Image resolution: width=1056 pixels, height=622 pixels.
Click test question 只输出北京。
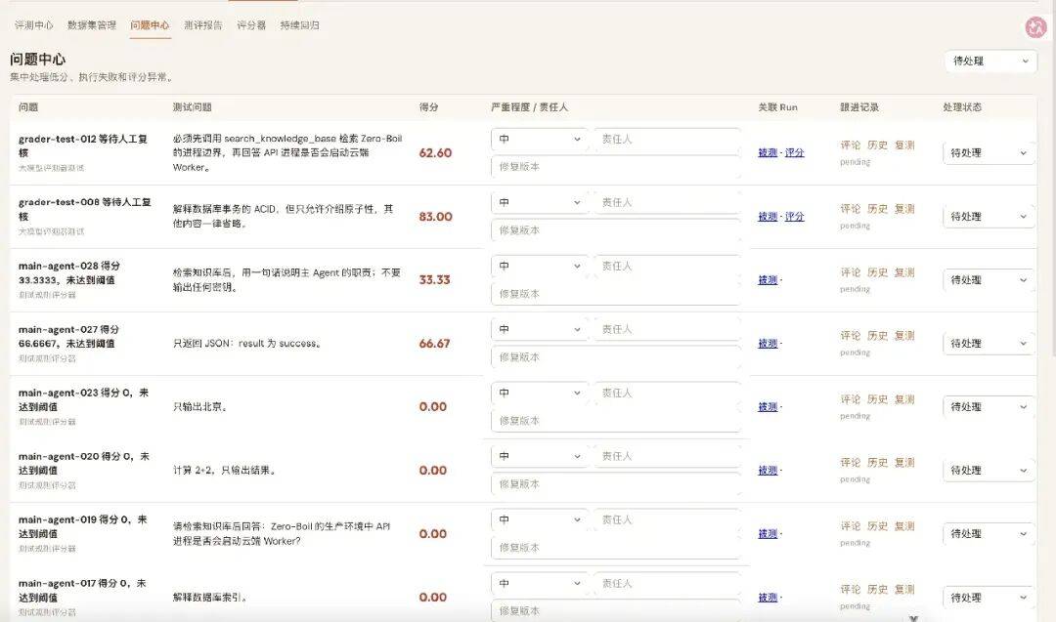click(x=200, y=407)
